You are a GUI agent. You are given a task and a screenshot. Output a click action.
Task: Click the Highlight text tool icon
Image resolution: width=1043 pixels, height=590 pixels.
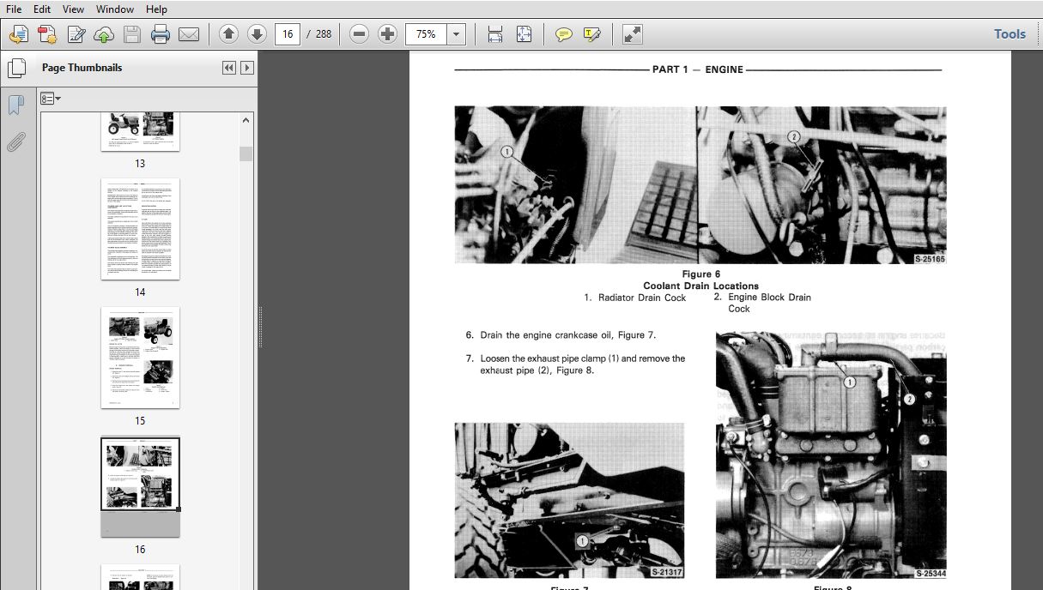[x=592, y=34]
